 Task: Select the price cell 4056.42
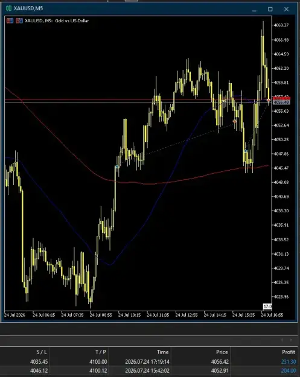(x=219, y=361)
